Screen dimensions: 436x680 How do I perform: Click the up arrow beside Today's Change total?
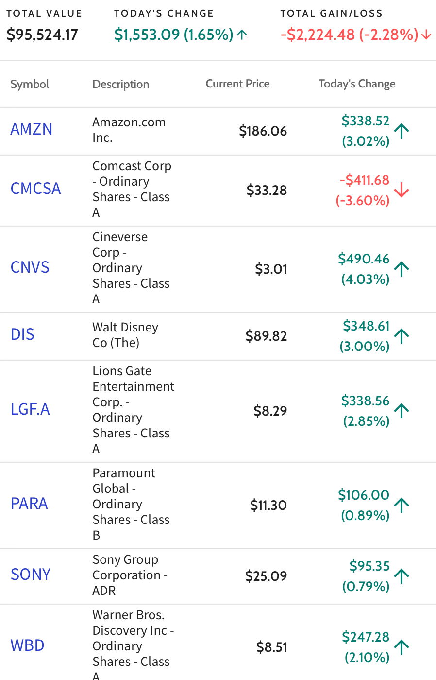pyautogui.click(x=242, y=35)
